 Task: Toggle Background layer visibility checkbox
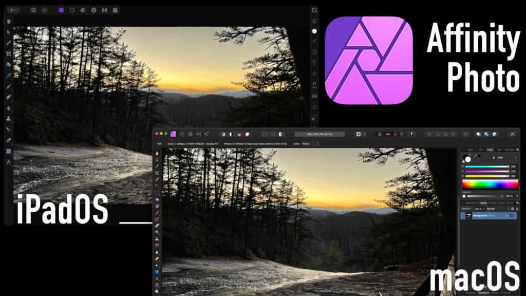(511, 215)
